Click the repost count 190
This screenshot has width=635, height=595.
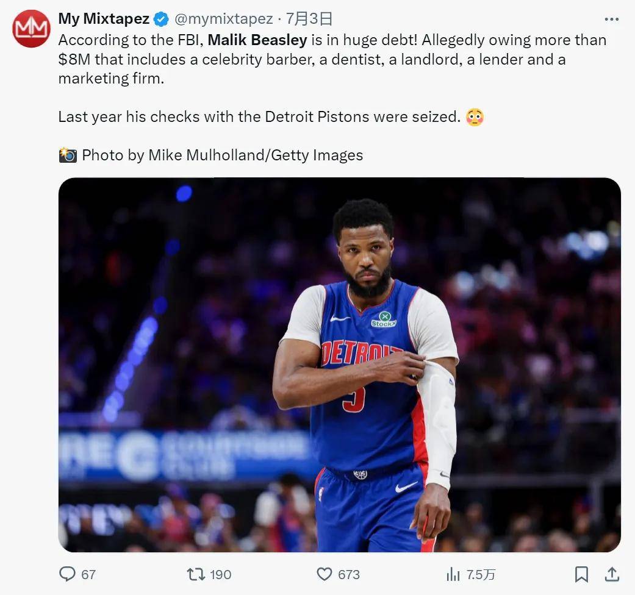click(x=220, y=574)
